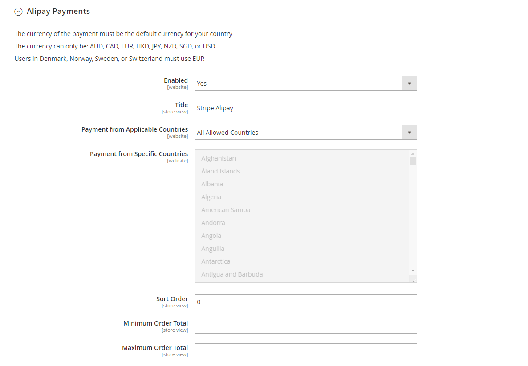Click the Applicable Countries dropdown arrow
The height and width of the screenshot is (366, 528).
[x=409, y=133]
